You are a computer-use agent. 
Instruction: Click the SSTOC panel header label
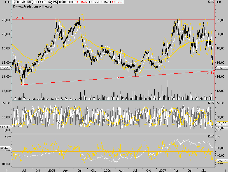click(x=6, y=102)
